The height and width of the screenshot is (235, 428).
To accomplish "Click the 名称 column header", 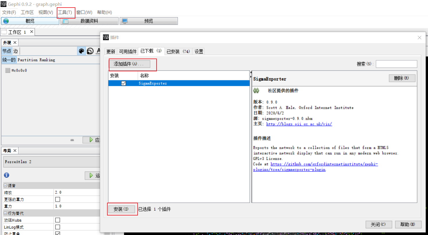I will pyautogui.click(x=194, y=75).
